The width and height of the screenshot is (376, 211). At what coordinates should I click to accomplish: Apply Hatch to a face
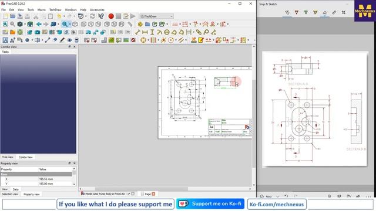click(x=104, y=40)
